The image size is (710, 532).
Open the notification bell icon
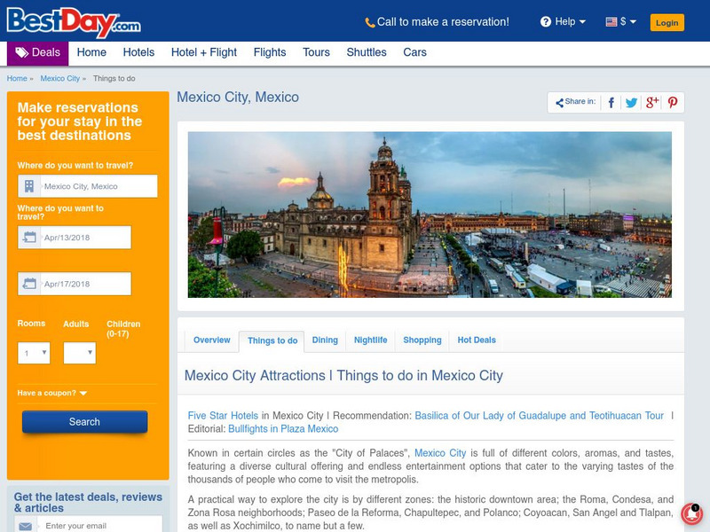point(691,514)
